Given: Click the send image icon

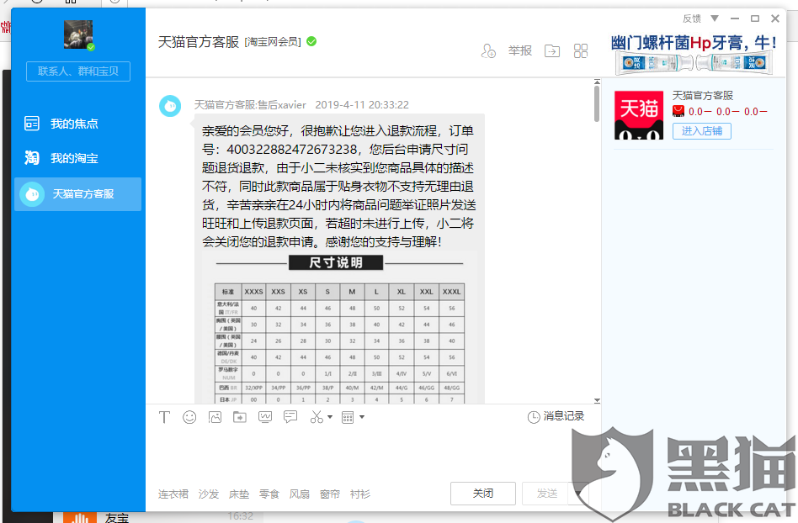Looking at the screenshot, I should [215, 417].
